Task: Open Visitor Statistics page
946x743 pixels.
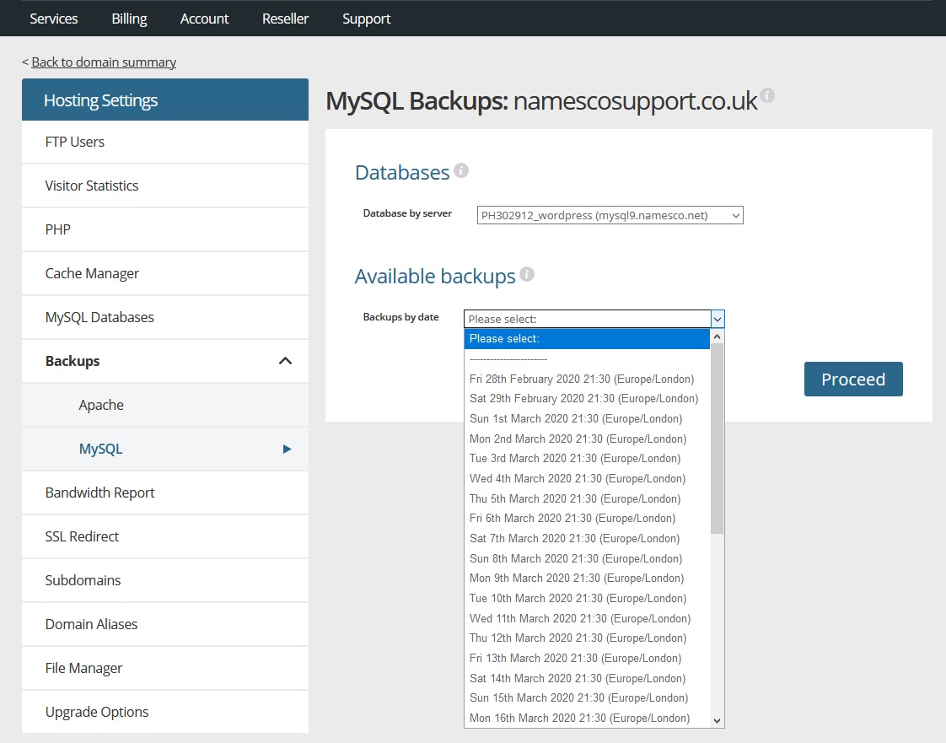Action: tap(165, 186)
